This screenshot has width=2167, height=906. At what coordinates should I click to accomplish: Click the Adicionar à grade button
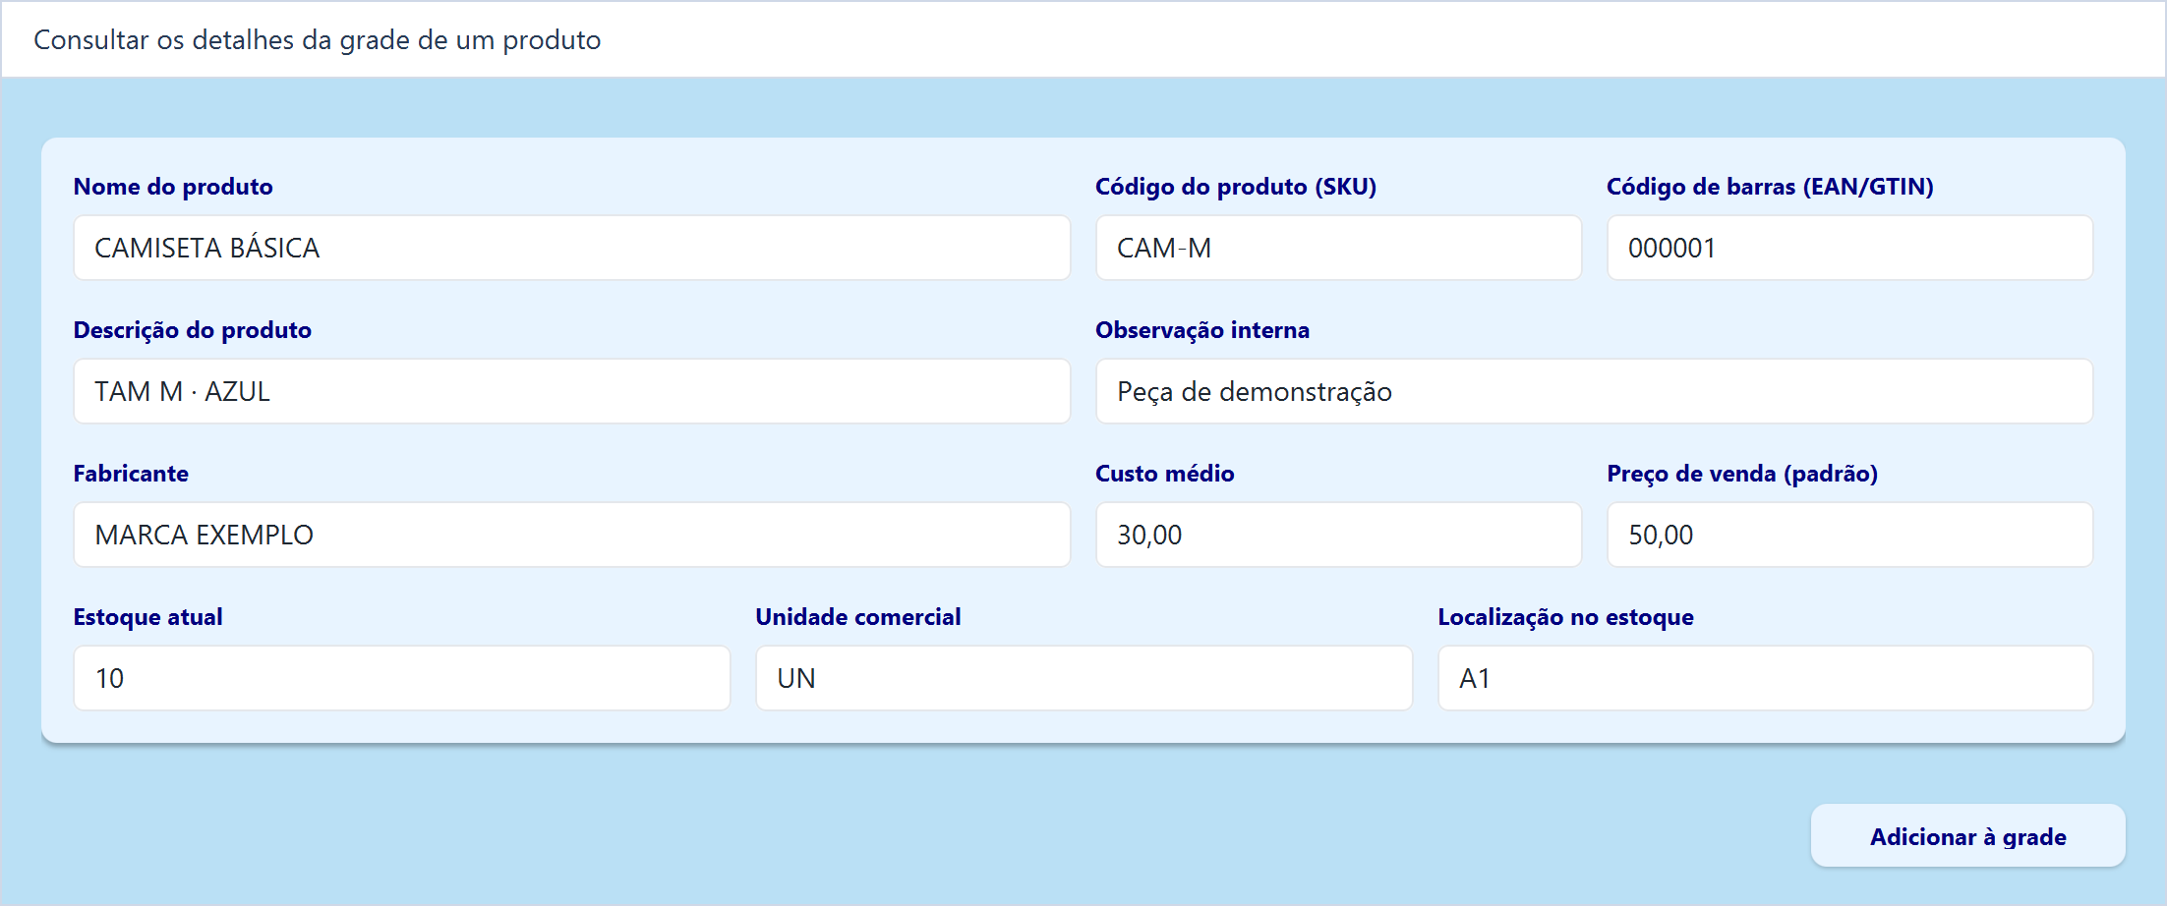1967,836
